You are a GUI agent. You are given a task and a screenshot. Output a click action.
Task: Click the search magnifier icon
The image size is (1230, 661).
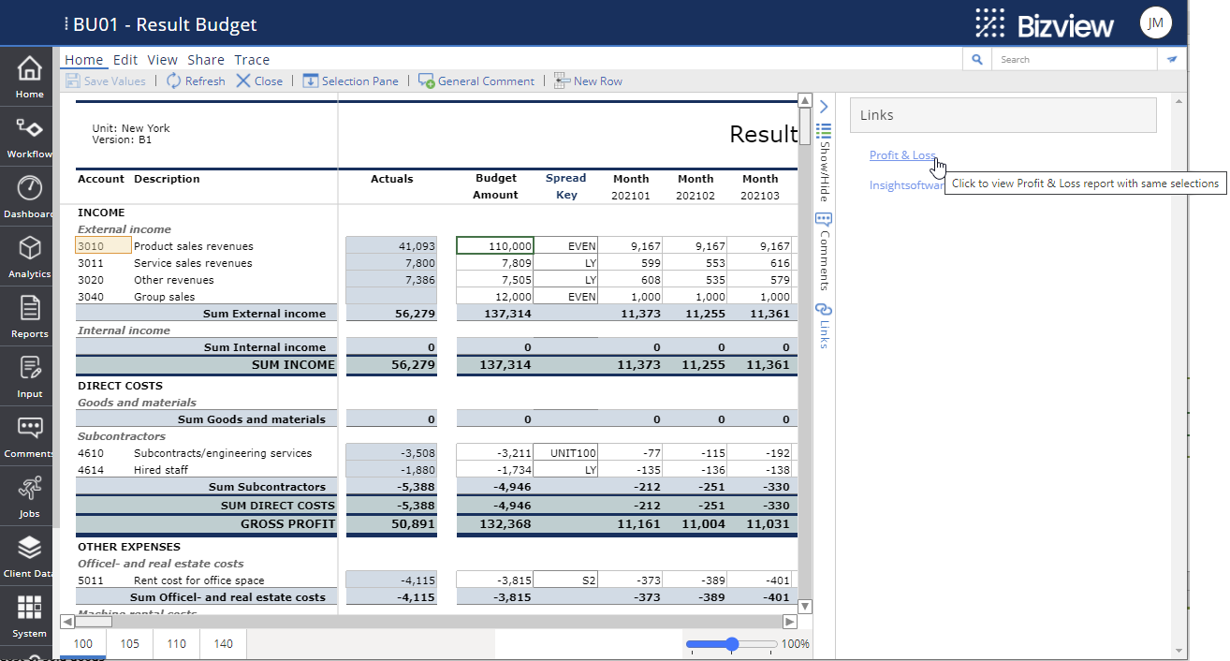pyautogui.click(x=977, y=59)
